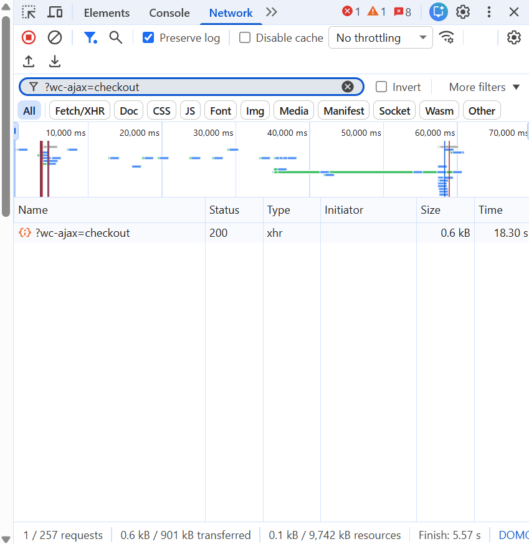Export HAR with download arrow icon

[55, 61]
